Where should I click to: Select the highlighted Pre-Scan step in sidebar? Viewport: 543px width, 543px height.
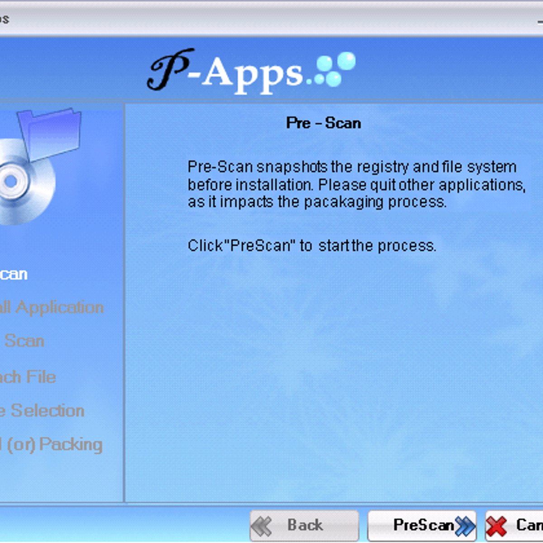coord(13,274)
